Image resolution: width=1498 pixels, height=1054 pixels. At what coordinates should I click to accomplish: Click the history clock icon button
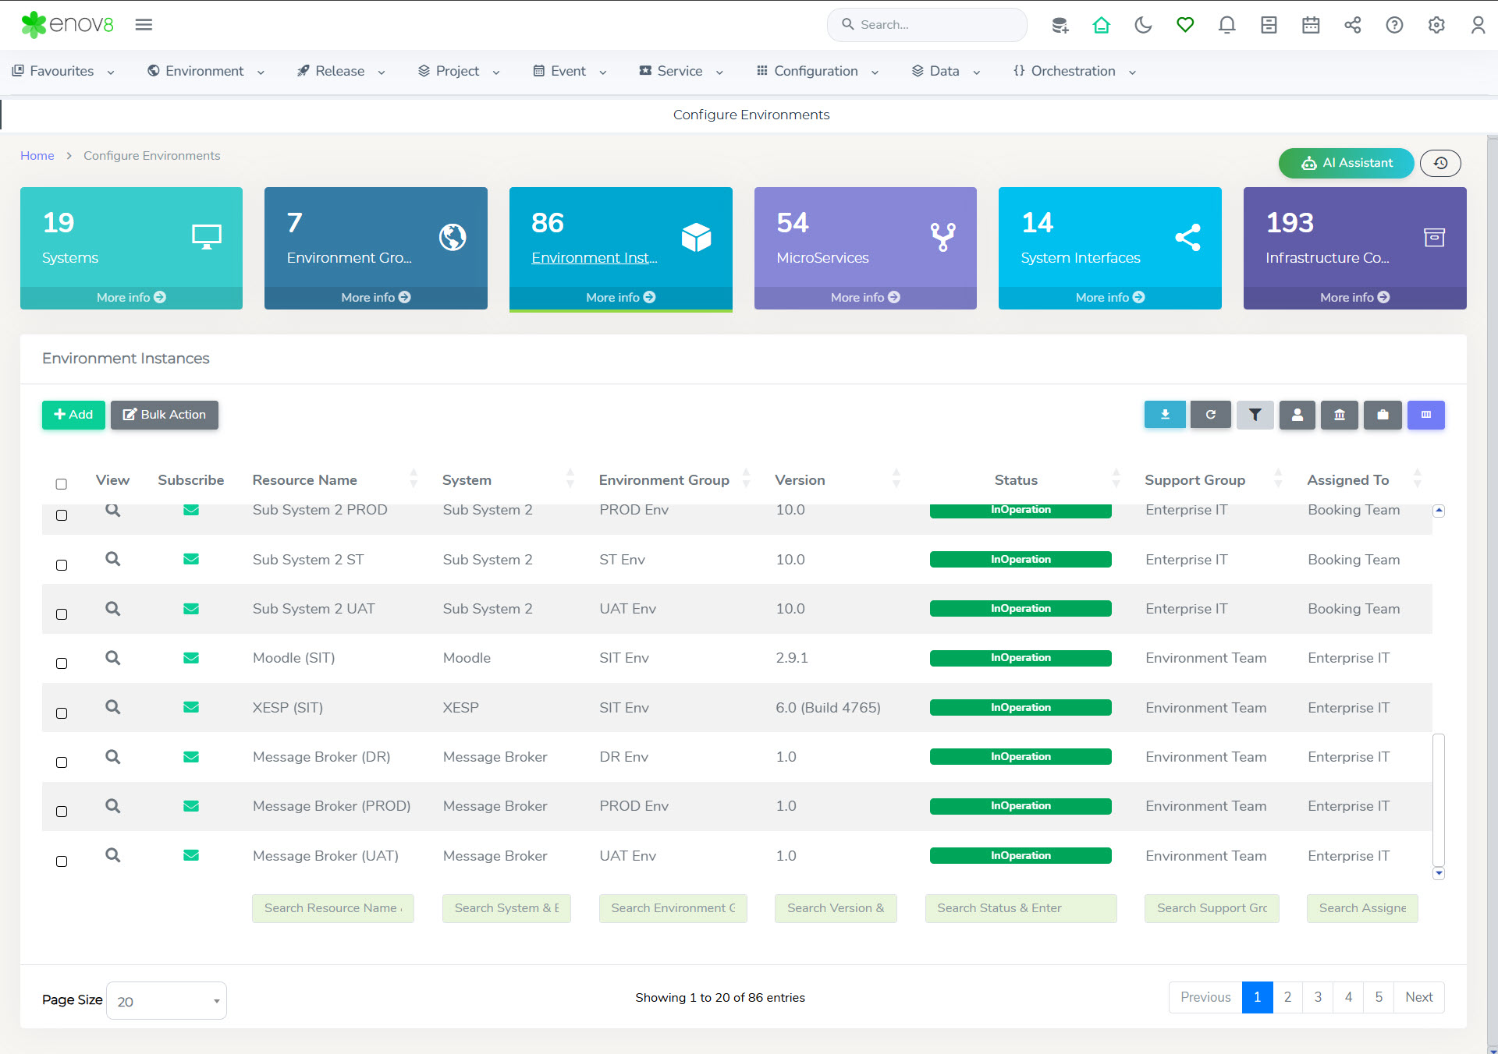click(1440, 163)
